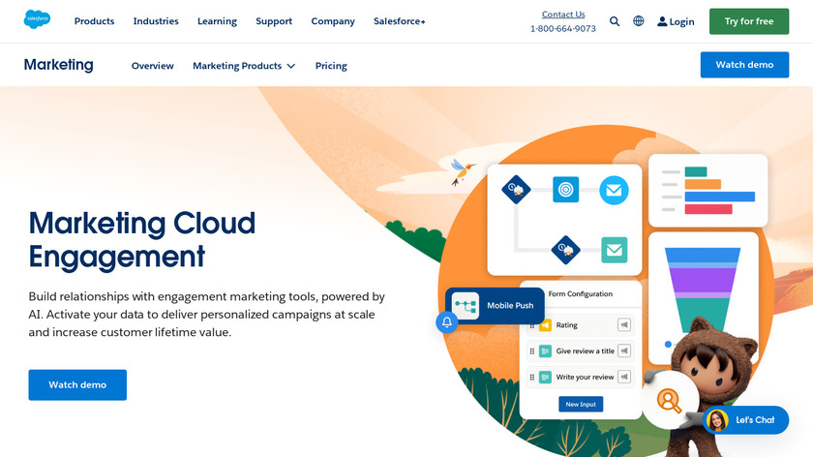
Task: Open the search magnifier icon
Action: tap(615, 21)
